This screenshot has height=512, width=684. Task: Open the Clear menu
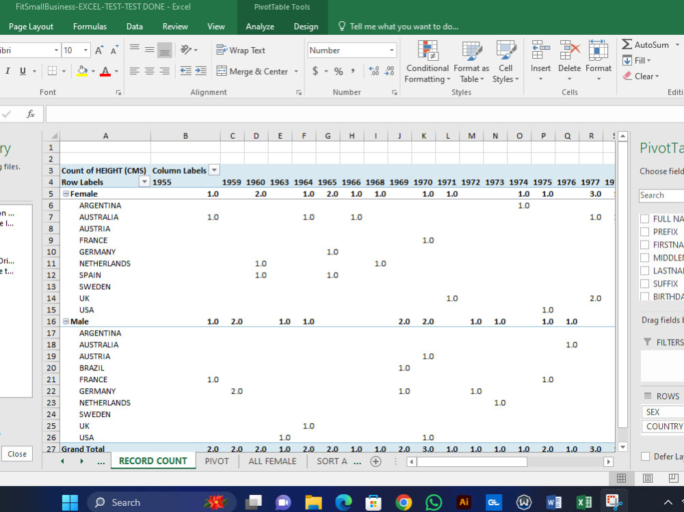pos(640,77)
